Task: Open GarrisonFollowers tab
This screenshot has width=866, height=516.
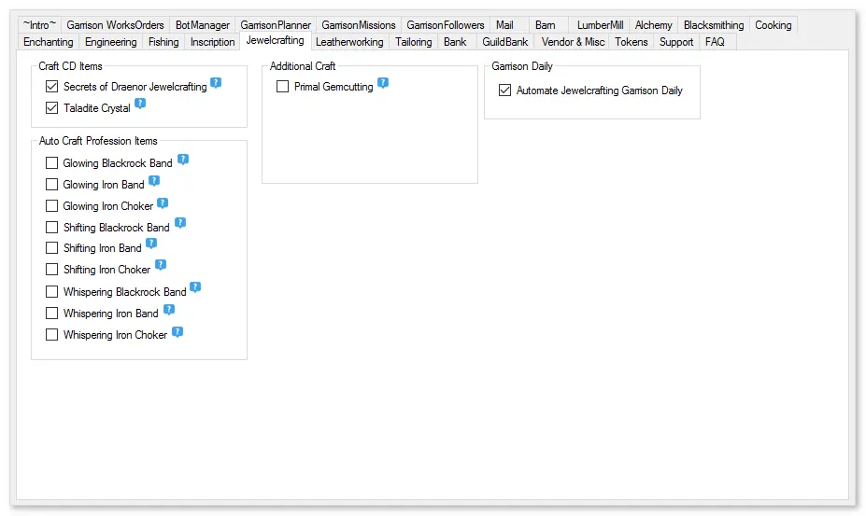Action: click(x=446, y=25)
